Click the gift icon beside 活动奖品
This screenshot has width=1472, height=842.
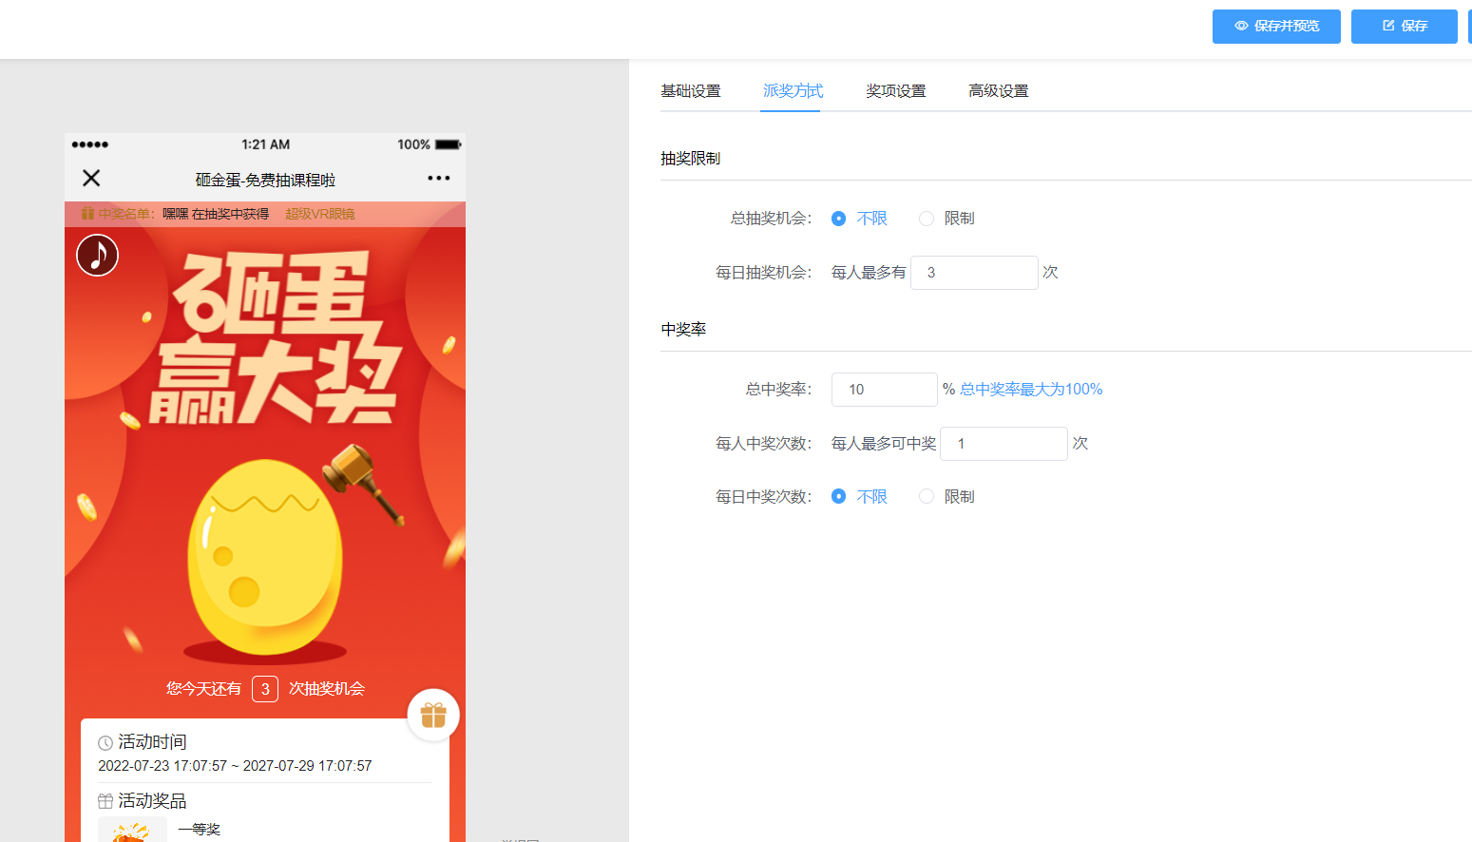coord(105,801)
